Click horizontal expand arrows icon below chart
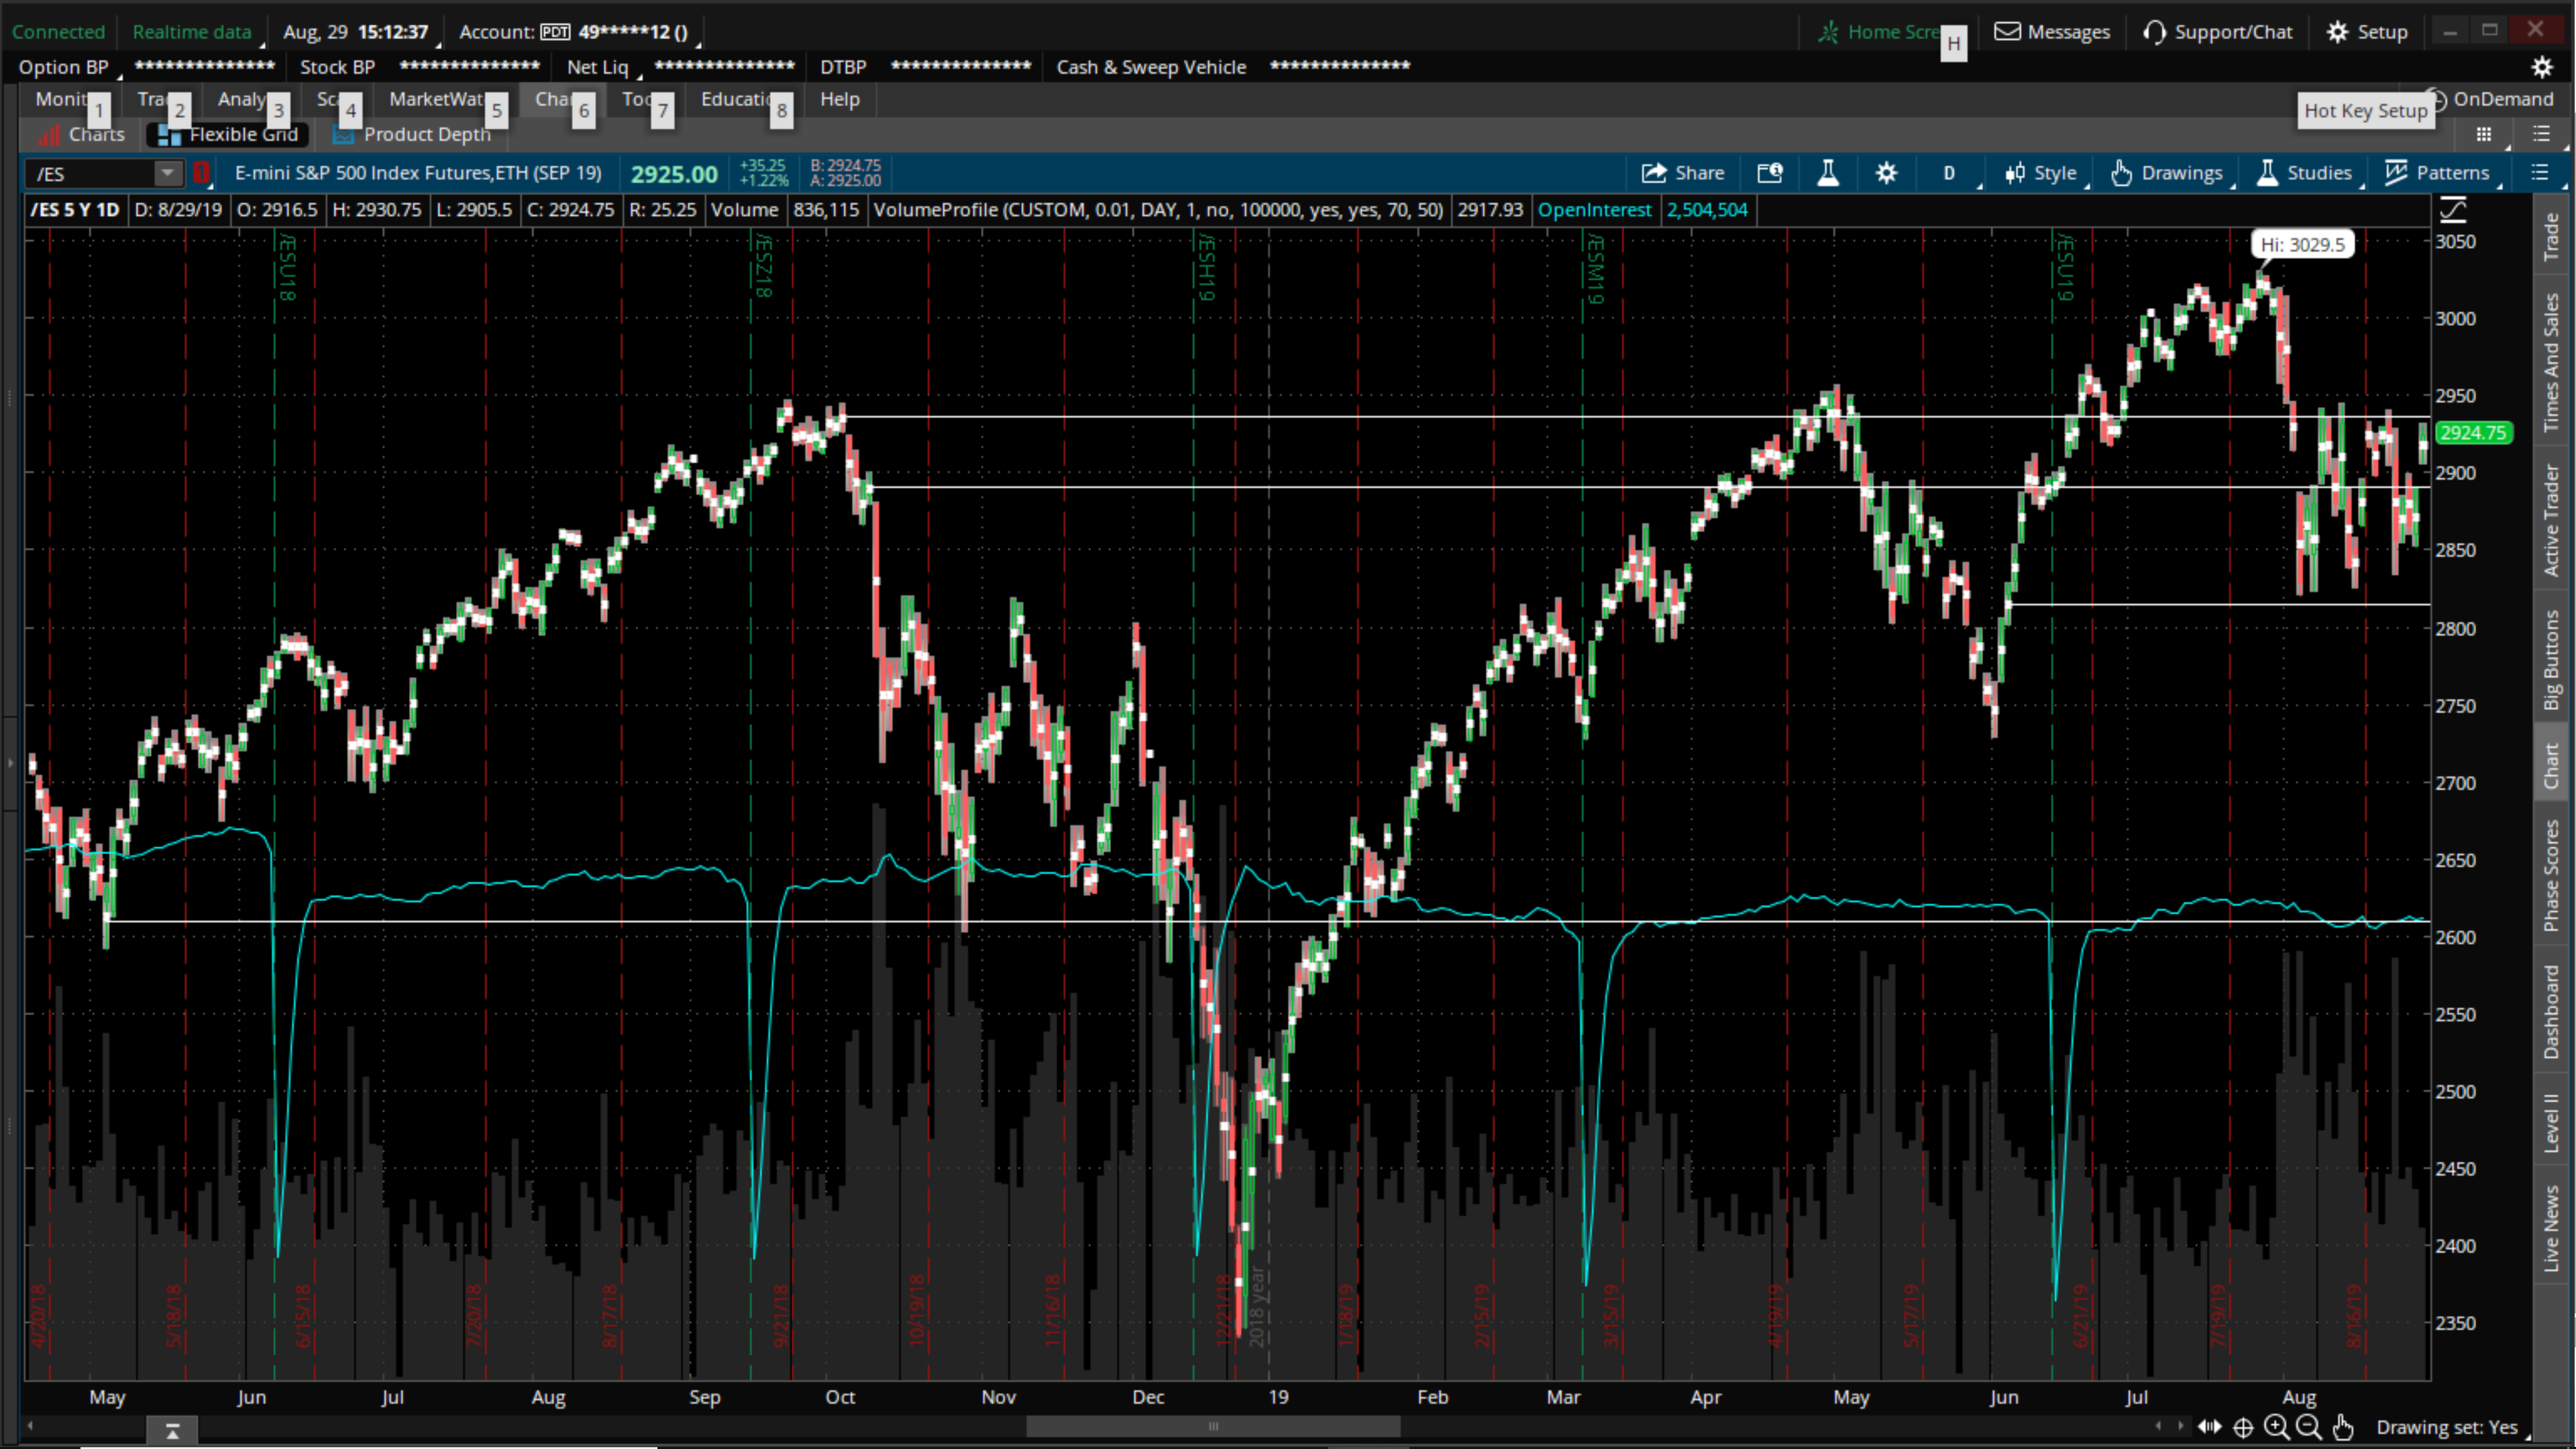 click(x=2209, y=1427)
